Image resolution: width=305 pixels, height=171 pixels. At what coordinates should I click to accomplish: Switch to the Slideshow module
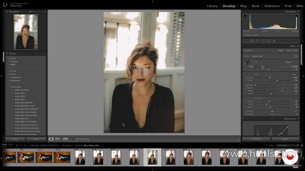[x=272, y=6]
